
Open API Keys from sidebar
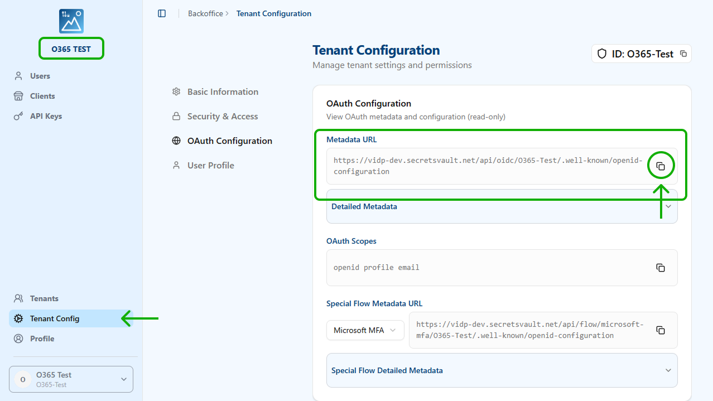(46, 116)
